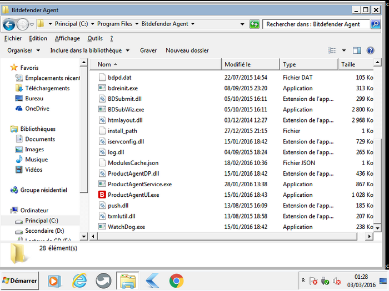The height and width of the screenshot is (291, 389).
Task: Expand the Principal (C:) breadcrumb arrow
Action: click(x=92, y=24)
